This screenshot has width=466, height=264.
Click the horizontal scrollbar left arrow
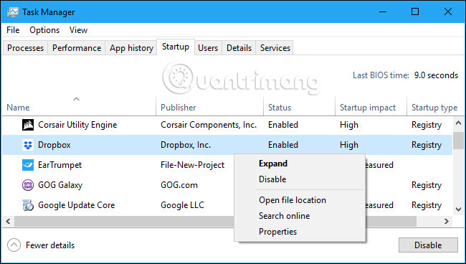tap(8, 221)
